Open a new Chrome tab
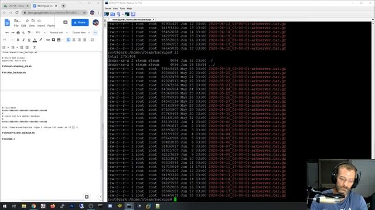 [63, 6]
